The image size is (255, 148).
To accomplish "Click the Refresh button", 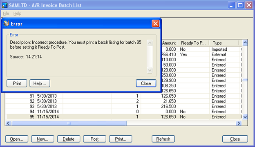I will pos(163,139).
